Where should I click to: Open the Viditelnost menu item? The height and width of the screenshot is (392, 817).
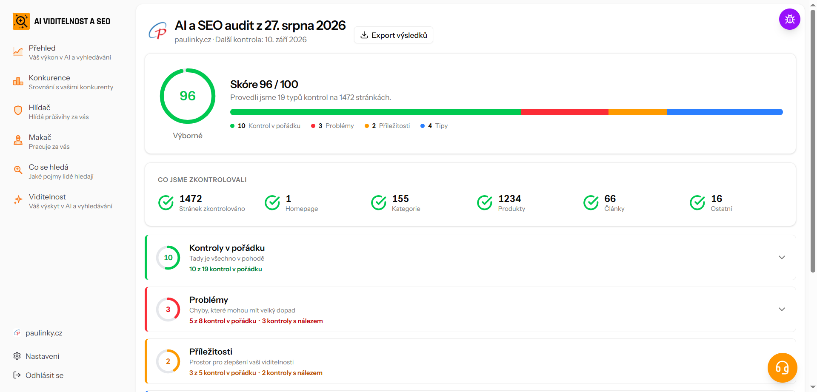click(x=68, y=201)
